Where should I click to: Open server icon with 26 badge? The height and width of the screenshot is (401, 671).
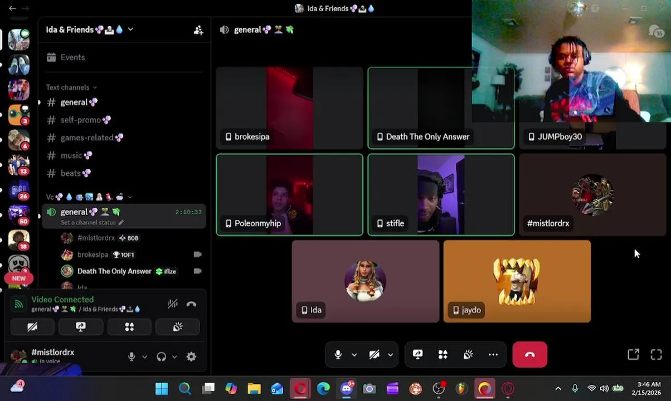(19, 189)
